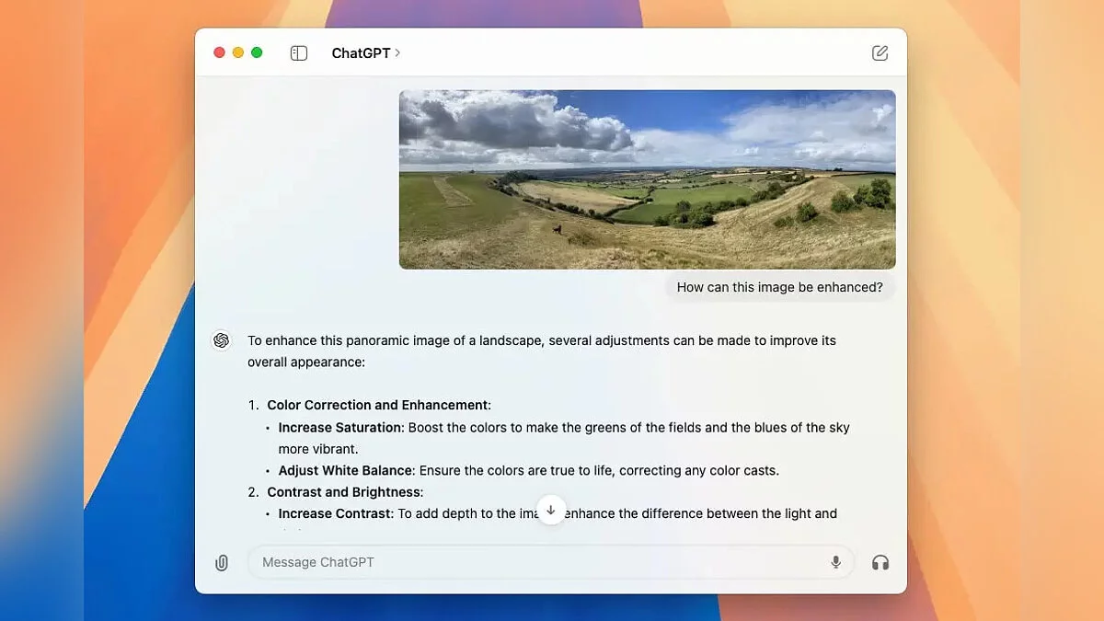Image resolution: width=1104 pixels, height=621 pixels.
Task: Open the uploaded landscape panorama image
Action: 647,179
